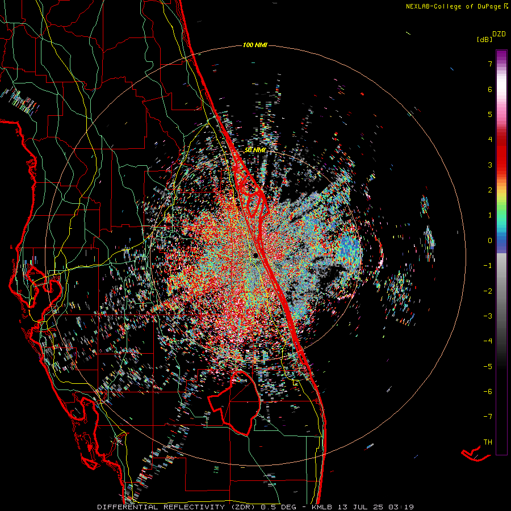
Task: Click the 5 value on the color scale
Action: point(490,114)
